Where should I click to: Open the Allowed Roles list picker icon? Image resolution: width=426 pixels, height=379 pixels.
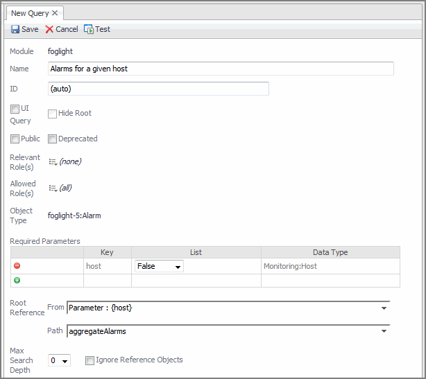point(52,188)
